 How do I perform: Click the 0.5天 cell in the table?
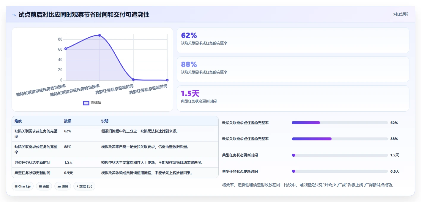[69, 173]
